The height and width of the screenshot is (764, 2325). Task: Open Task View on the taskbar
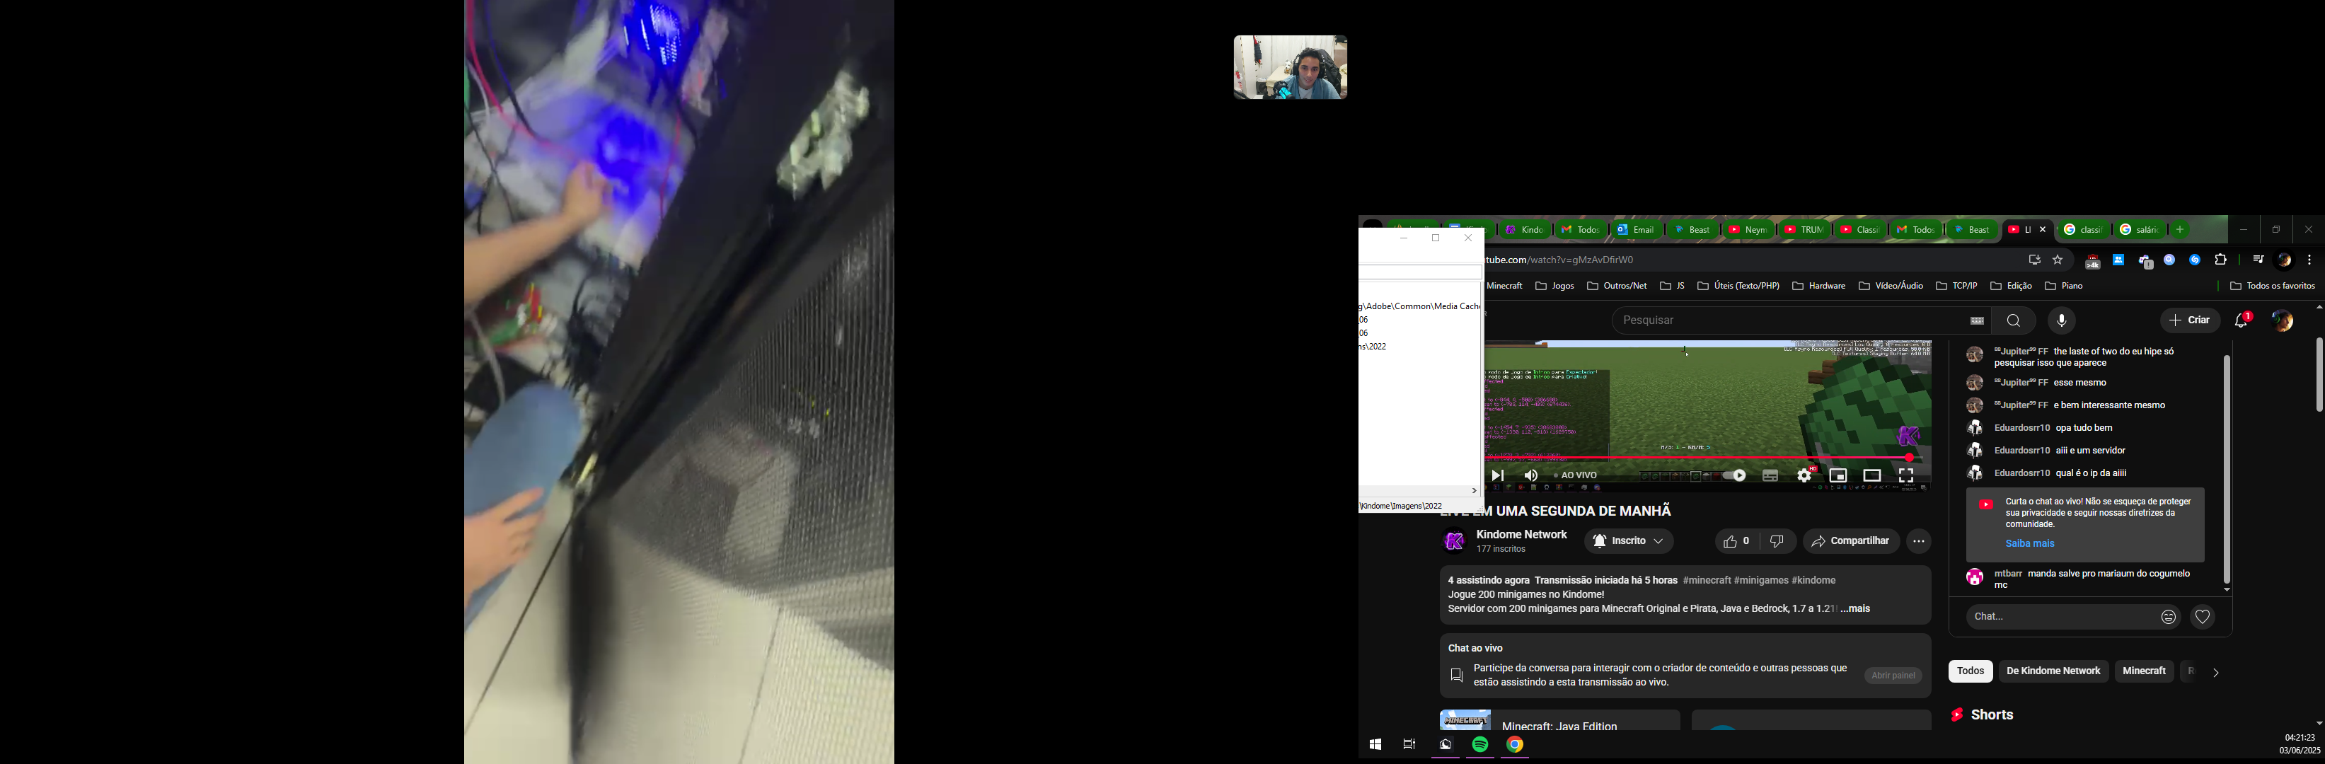(1409, 745)
